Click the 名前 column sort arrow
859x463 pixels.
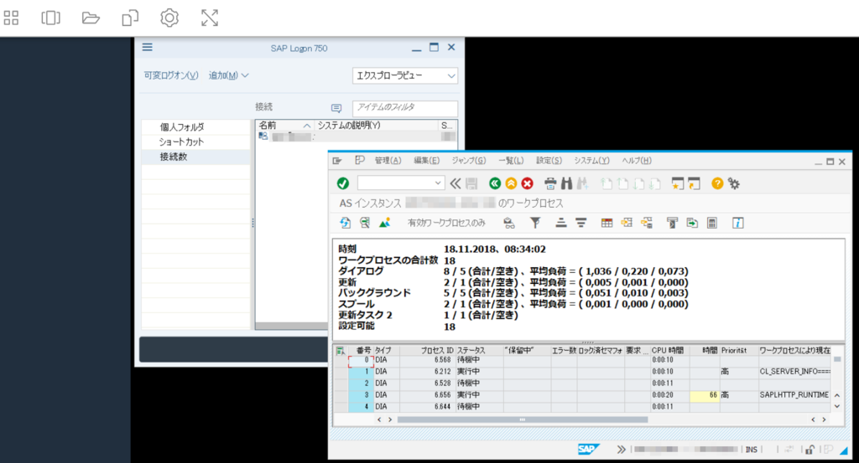point(307,126)
